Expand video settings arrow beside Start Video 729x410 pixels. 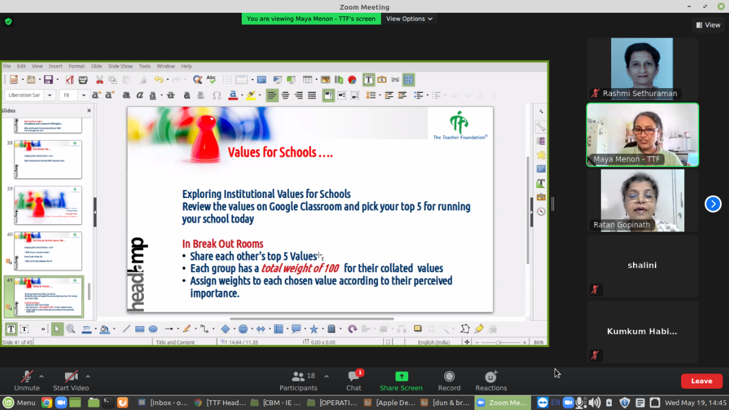click(88, 376)
